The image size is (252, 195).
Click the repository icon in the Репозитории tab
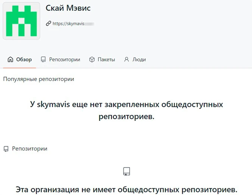pos(44,59)
